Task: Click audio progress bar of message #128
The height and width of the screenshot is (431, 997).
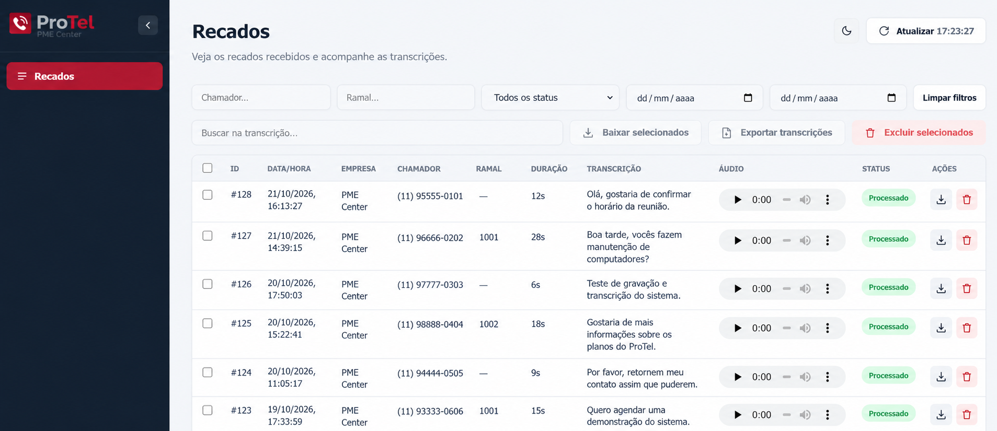Action: [786, 200]
